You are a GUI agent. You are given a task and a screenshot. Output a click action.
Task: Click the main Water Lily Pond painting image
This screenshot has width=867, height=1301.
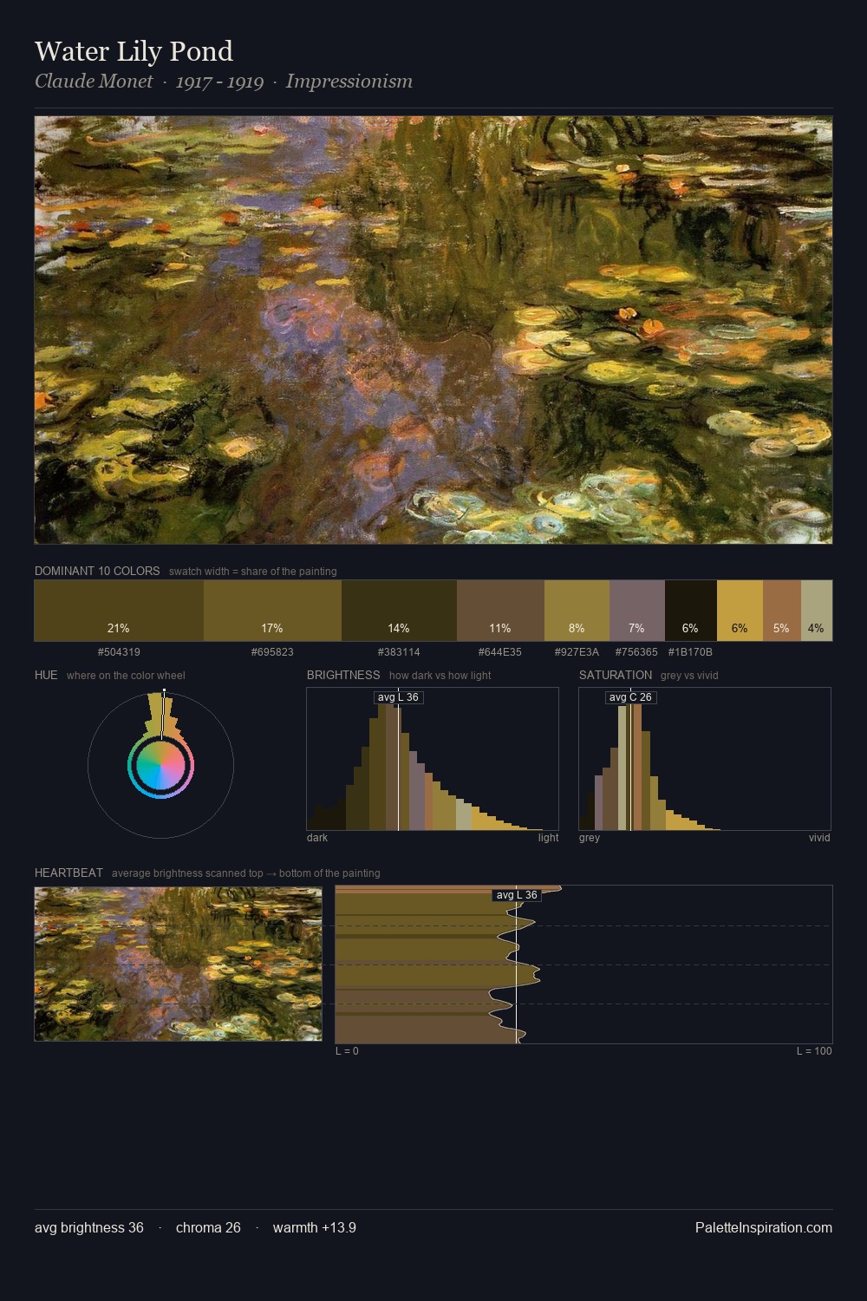tap(433, 330)
